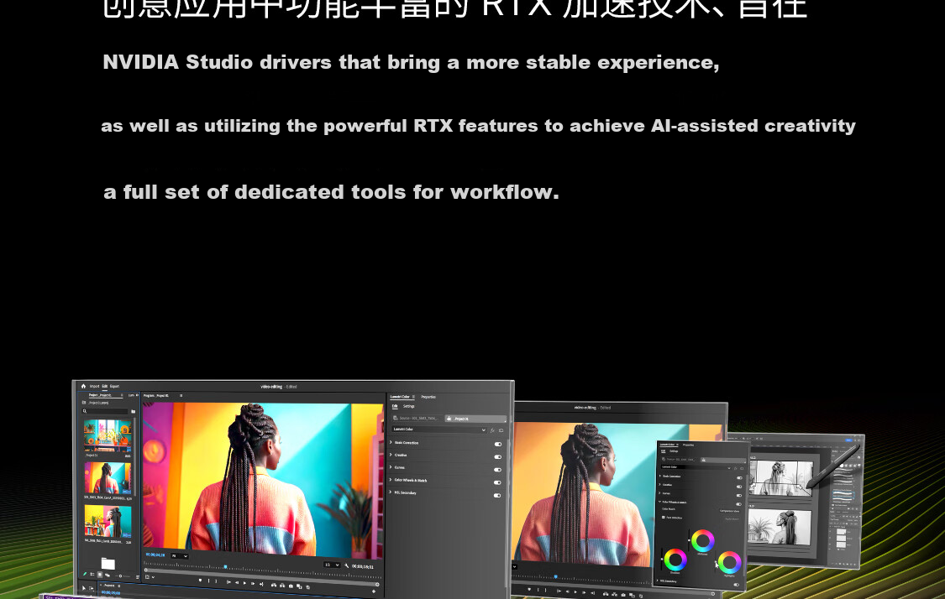Select the Selection tool arrow in timeline toolbar
Viewport: 945px width, 599px height.
click(84, 588)
